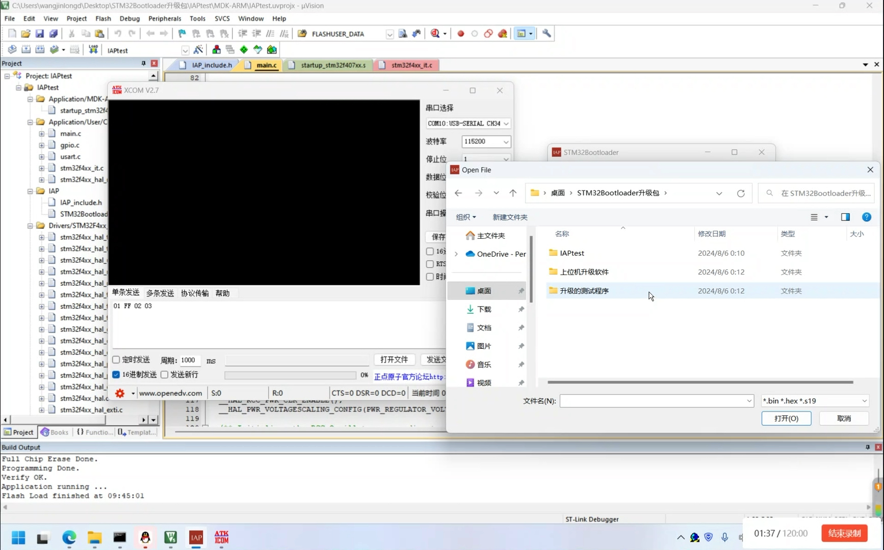This screenshot has height=550, width=884.
Task: Open the Peripherals menu
Action: 164,18
